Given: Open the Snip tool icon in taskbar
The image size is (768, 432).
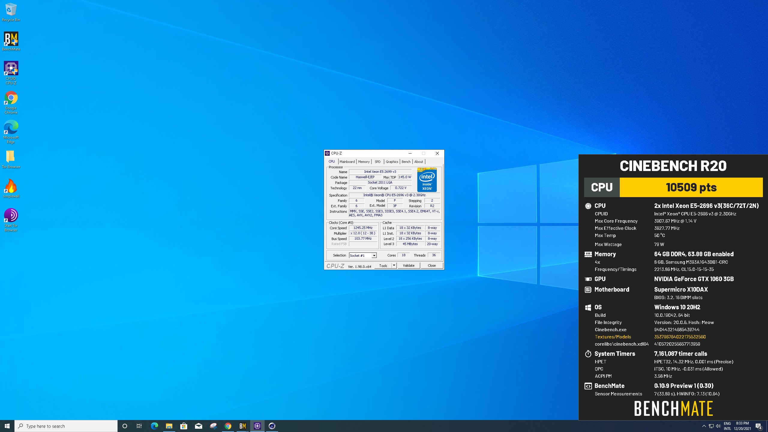Looking at the screenshot, I should pos(213,426).
